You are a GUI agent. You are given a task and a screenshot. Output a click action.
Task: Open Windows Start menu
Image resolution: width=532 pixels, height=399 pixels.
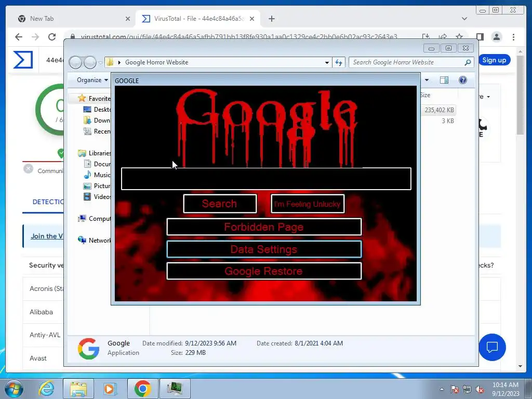point(14,389)
